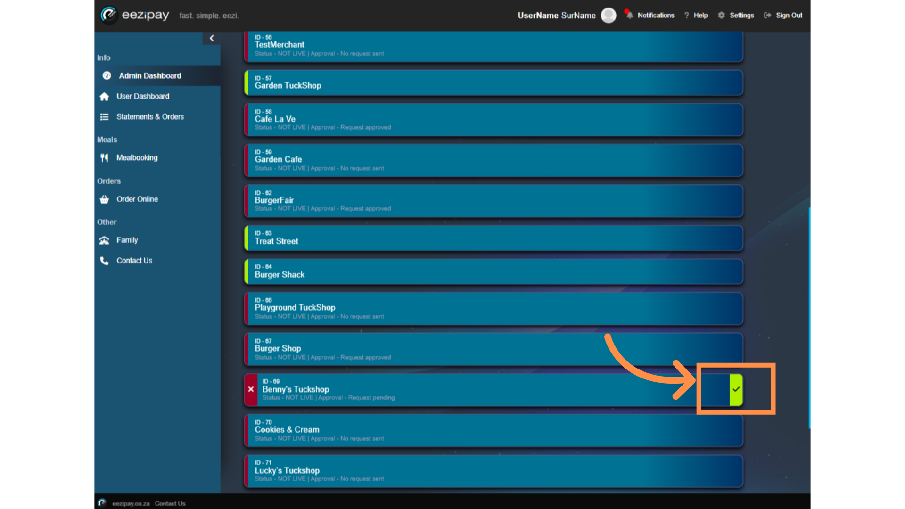Viewport: 905px width, 509px height.
Task: Open the Treat Street merchant card
Action: click(494, 238)
